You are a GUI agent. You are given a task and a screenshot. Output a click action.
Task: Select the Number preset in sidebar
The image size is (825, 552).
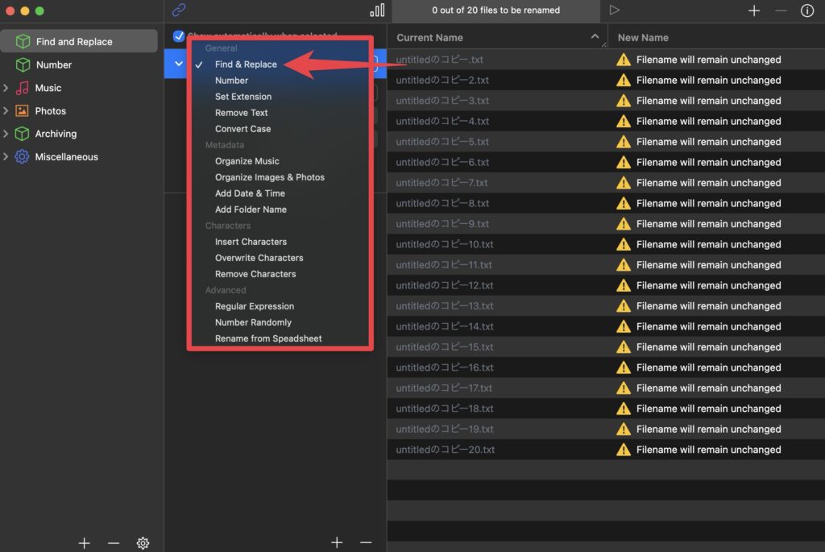point(54,64)
